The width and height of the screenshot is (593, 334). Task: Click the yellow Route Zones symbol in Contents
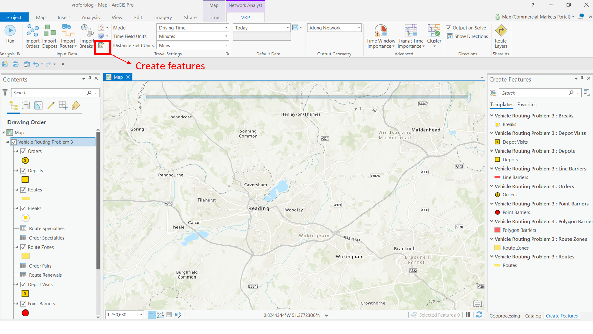click(x=26, y=256)
